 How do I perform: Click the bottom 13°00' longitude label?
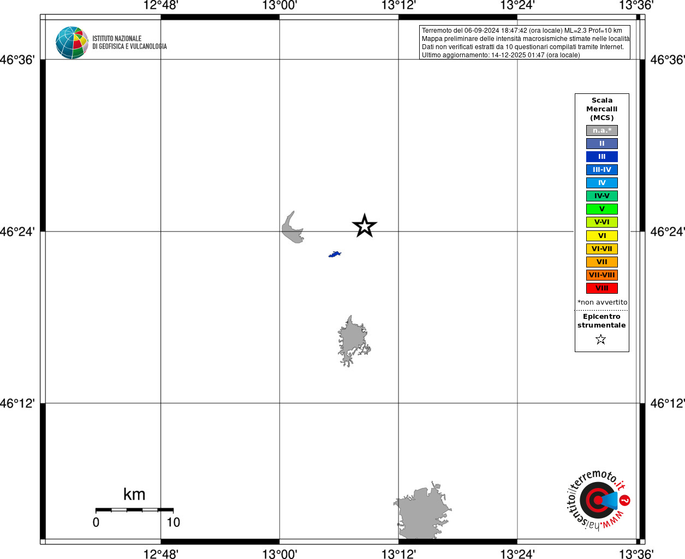pyautogui.click(x=279, y=554)
